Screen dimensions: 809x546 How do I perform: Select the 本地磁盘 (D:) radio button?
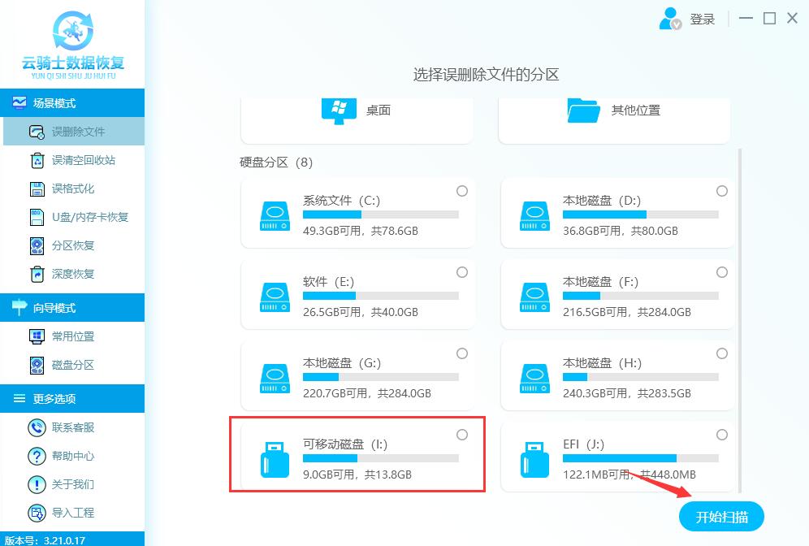(722, 191)
